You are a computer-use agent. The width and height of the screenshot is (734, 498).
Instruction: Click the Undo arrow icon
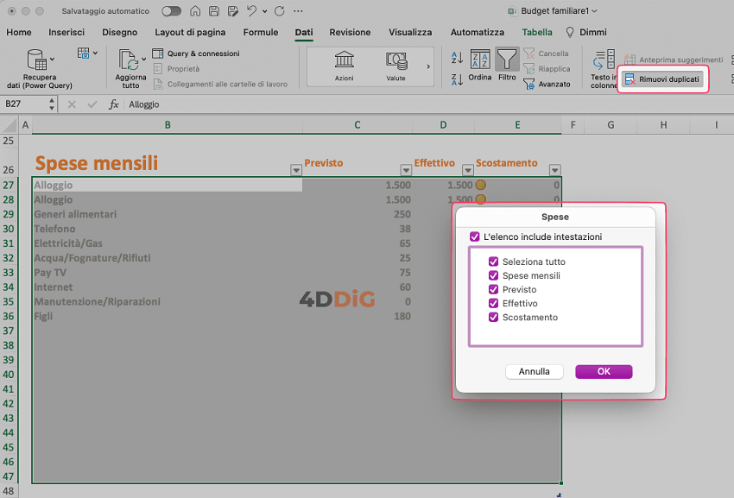(250, 10)
